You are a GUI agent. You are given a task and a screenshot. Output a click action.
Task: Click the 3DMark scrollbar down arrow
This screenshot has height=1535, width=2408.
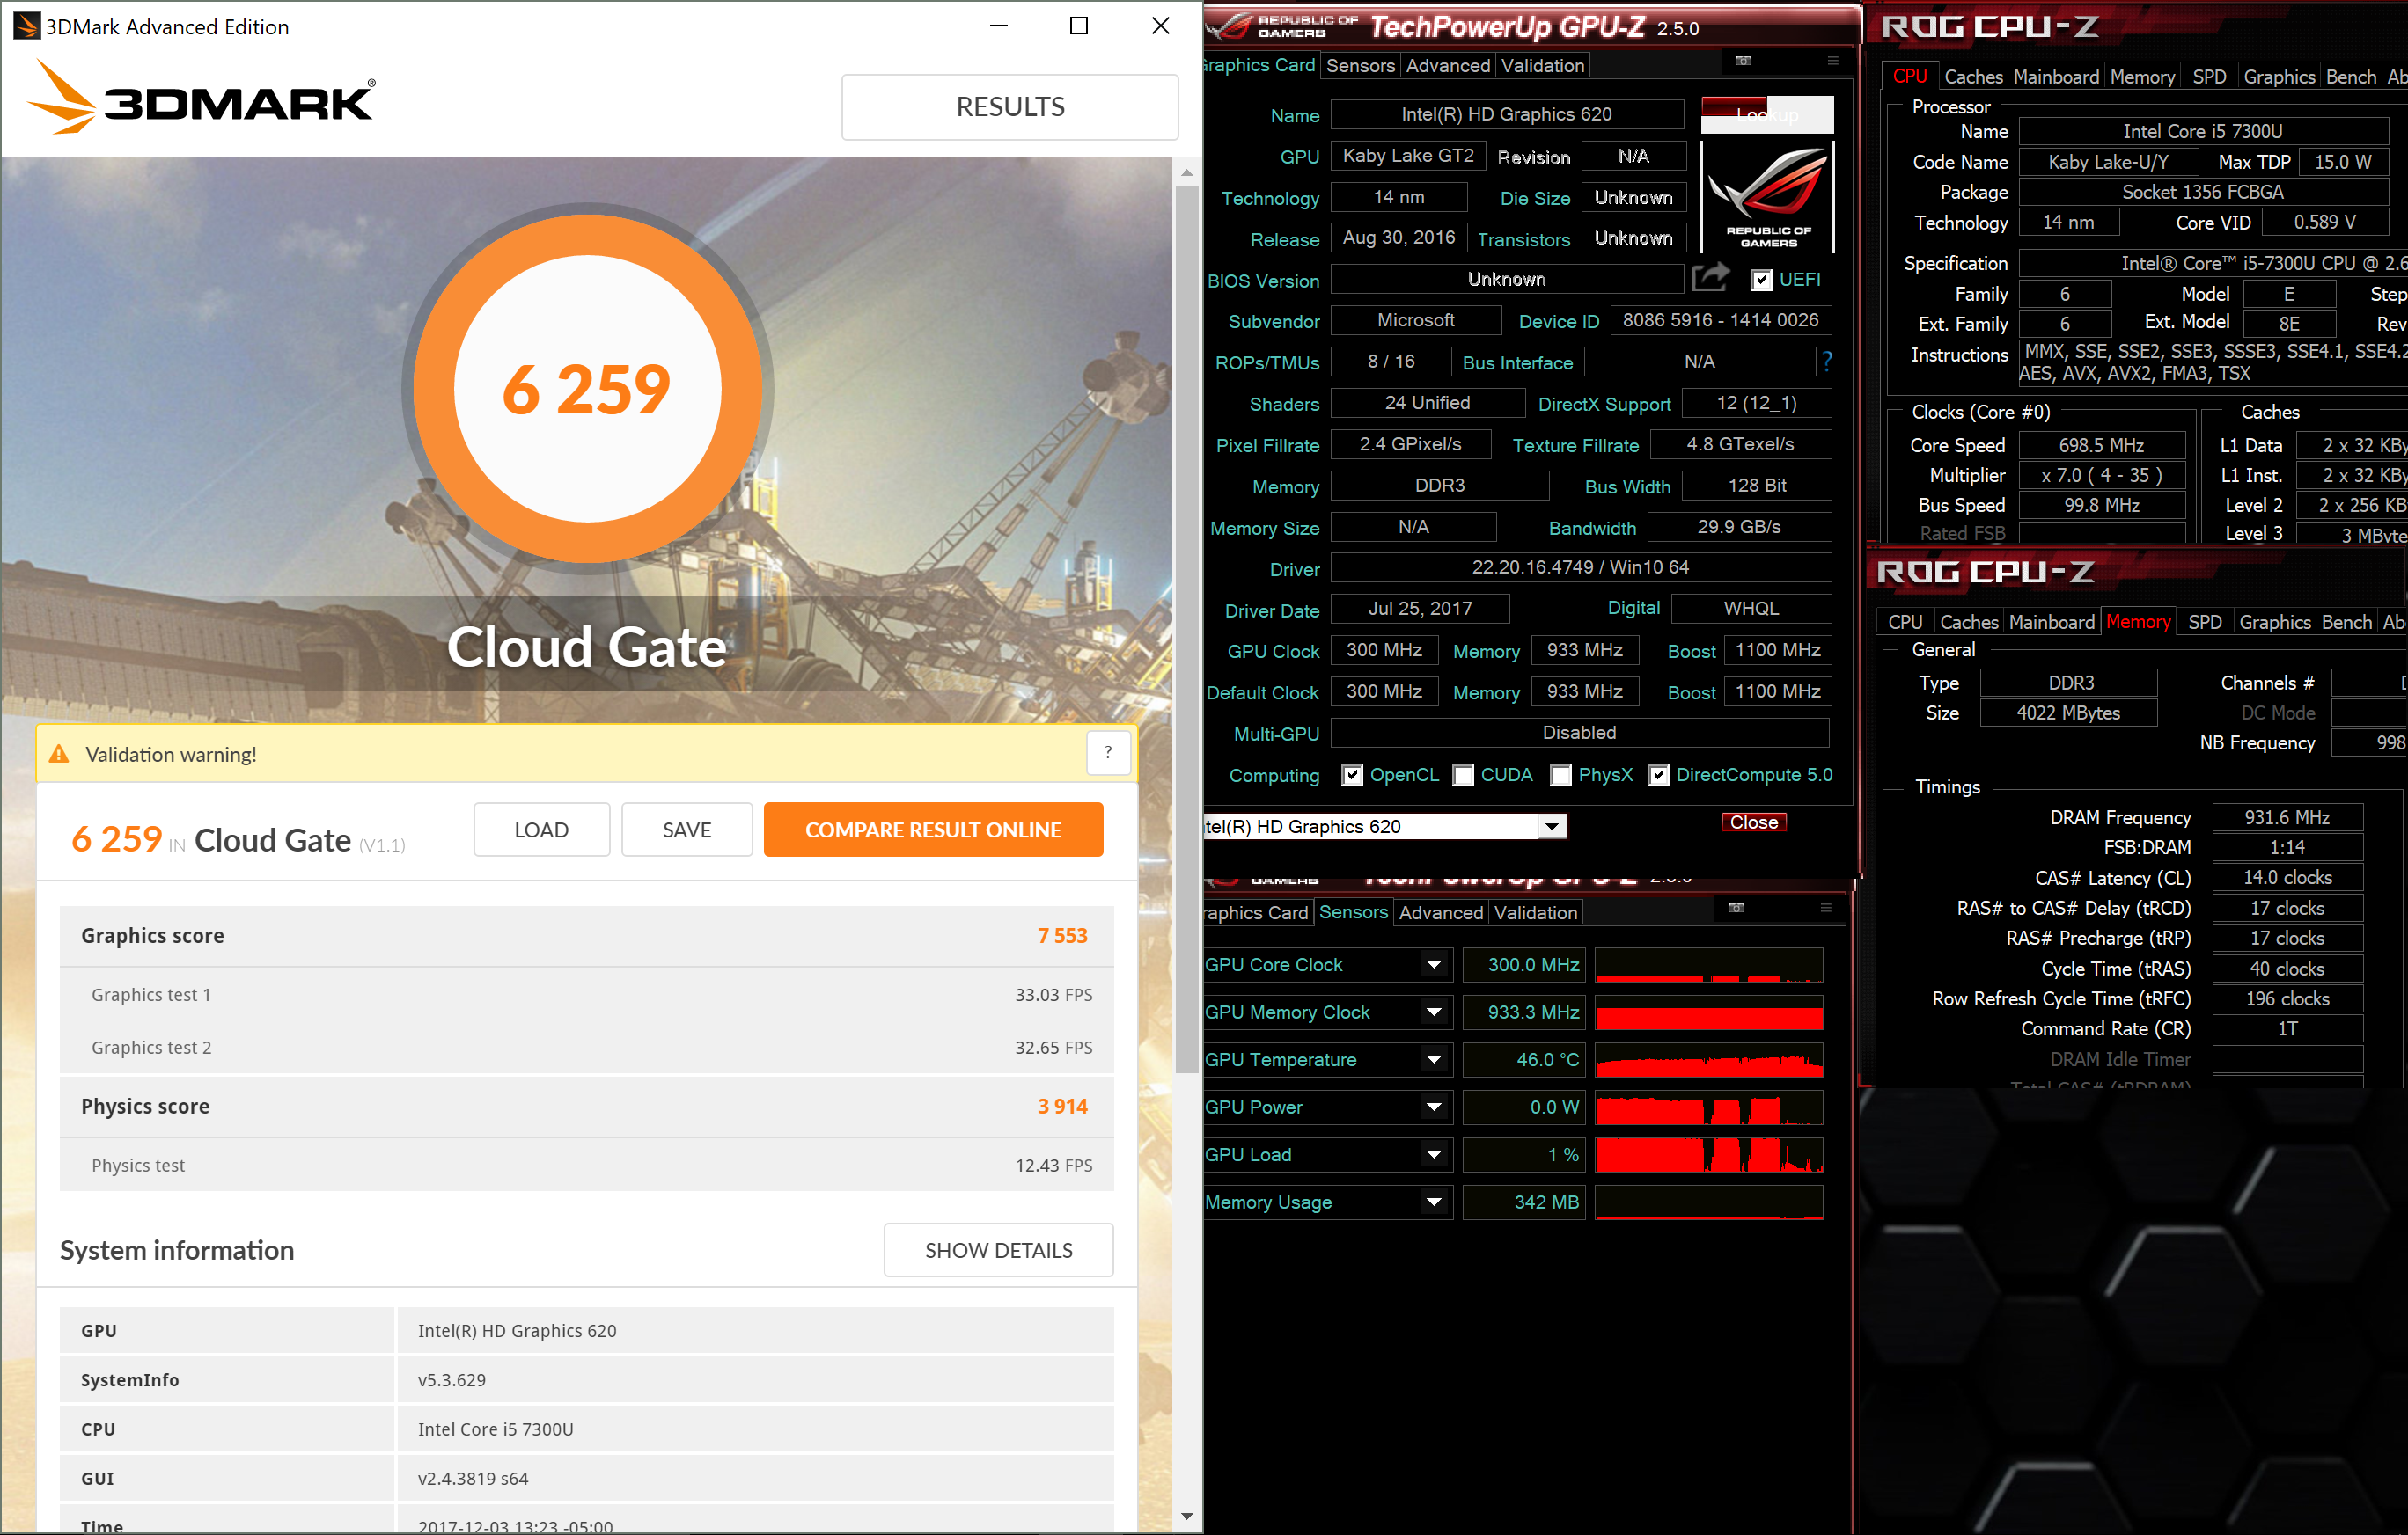pos(1187,1516)
